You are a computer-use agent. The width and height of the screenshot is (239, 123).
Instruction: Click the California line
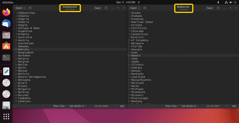[x=139, y=28]
